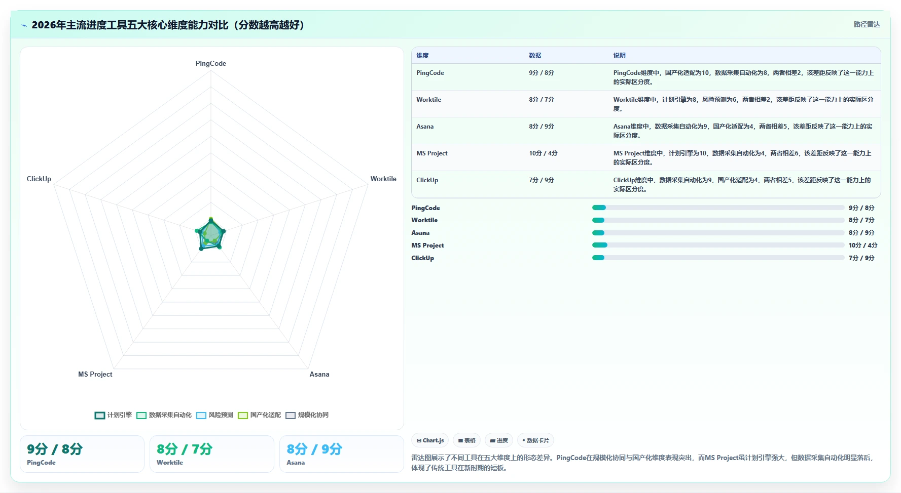Click the ClickUp label in progress list
The height and width of the screenshot is (493, 901).
point(422,258)
